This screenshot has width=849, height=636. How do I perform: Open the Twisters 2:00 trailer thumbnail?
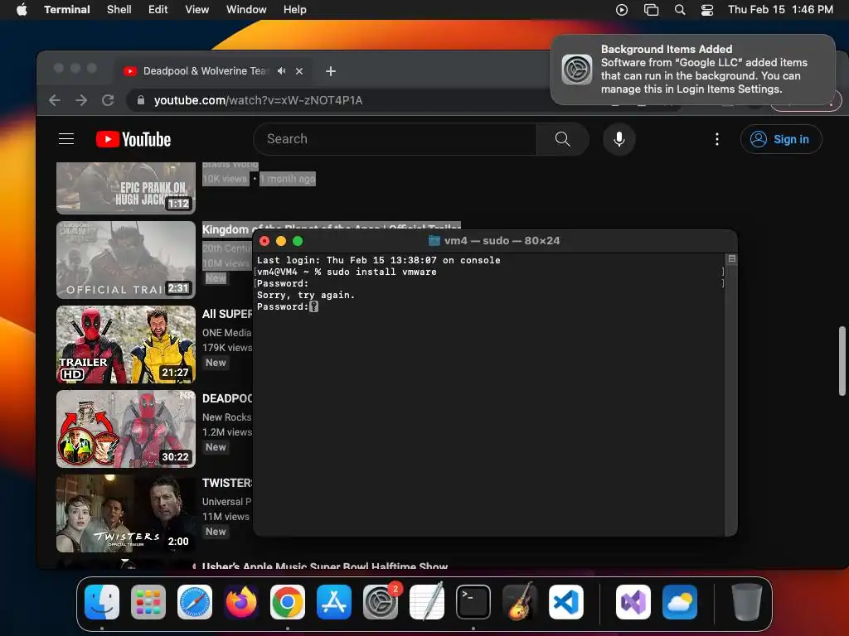point(126,513)
